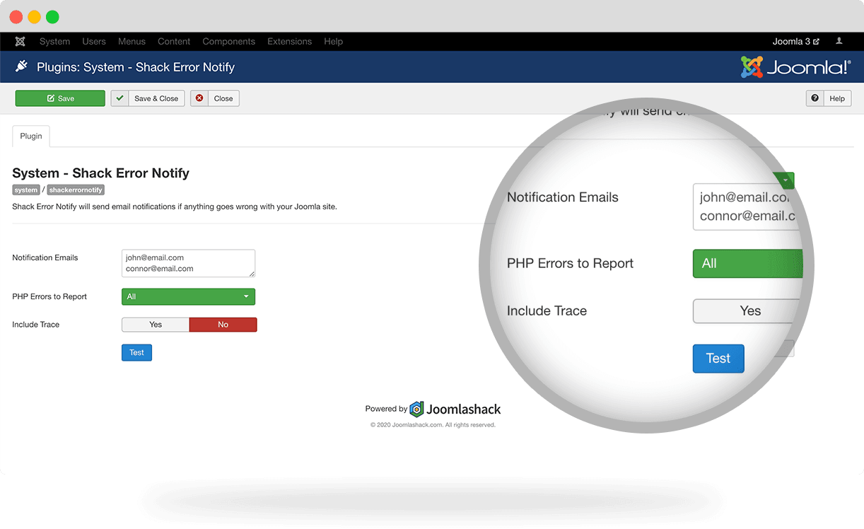Click the 'Notification Emails' field label on the left
The image size is (864, 529).
pyautogui.click(x=45, y=257)
